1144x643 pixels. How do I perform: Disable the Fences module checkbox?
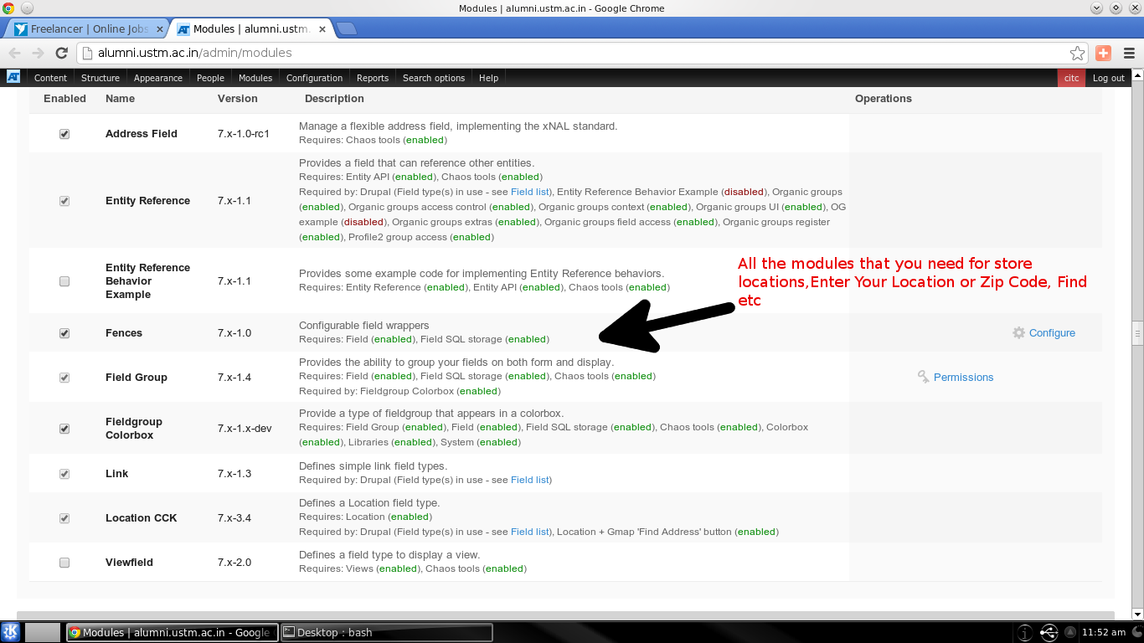[x=64, y=333]
